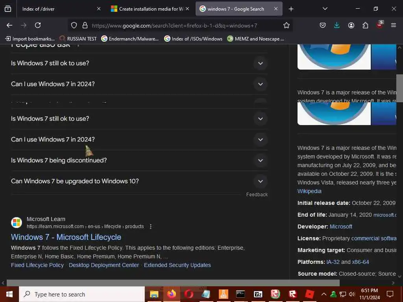The height and width of the screenshot is (302, 403).
Task: Open Import bookmarks toolbar item
Action: point(30,39)
